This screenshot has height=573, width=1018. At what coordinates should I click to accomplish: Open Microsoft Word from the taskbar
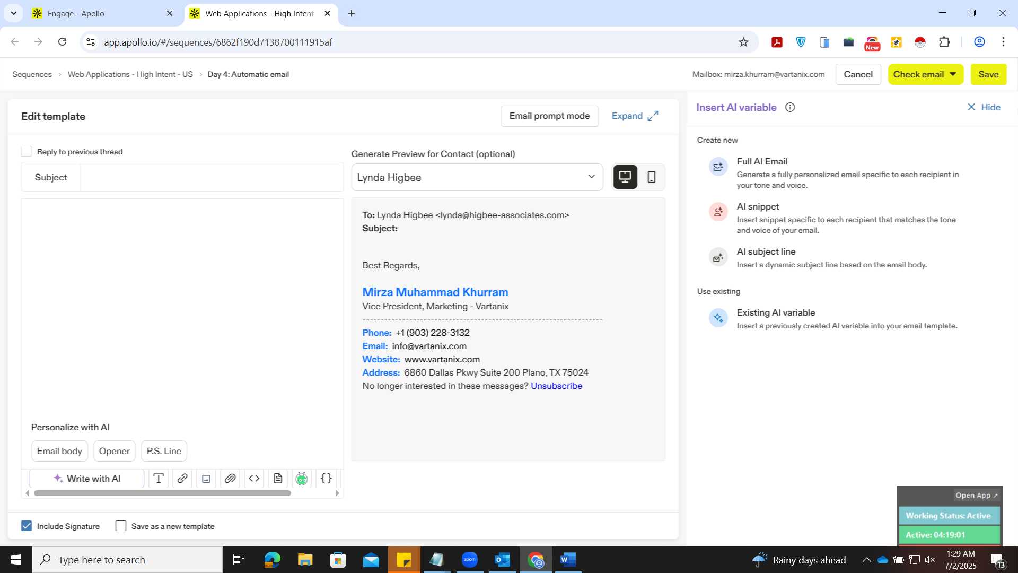point(568,560)
